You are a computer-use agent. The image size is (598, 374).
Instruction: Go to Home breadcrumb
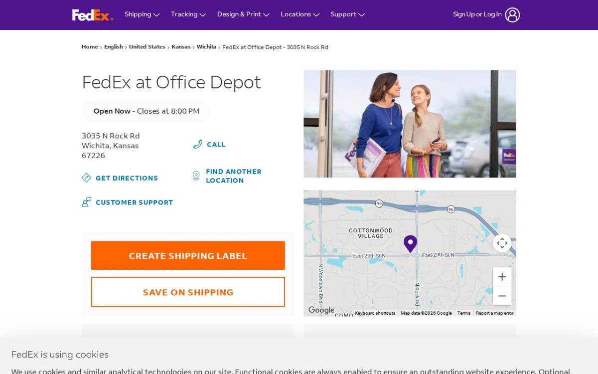pos(90,47)
